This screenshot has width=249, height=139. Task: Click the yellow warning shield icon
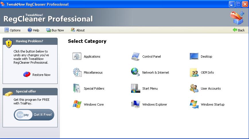point(9,43)
